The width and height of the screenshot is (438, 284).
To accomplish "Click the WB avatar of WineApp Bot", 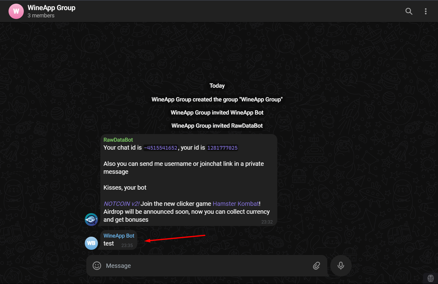I will coord(91,243).
